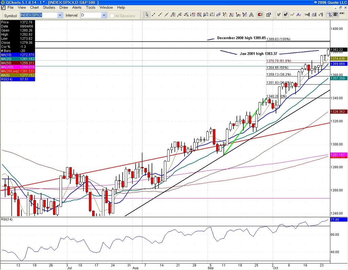Click the Oct label on date axis
The height and width of the screenshot is (270, 348).
[x=275, y=268]
